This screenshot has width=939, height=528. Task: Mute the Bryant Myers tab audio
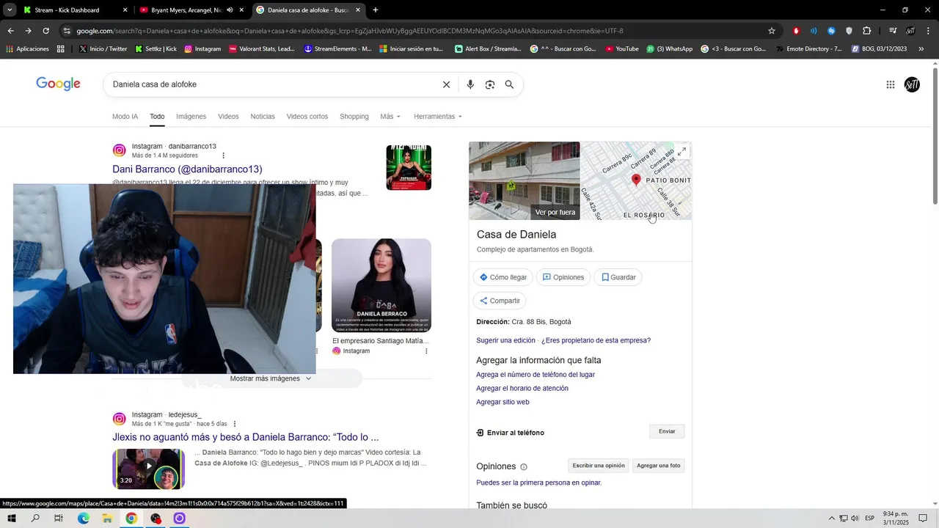point(230,10)
